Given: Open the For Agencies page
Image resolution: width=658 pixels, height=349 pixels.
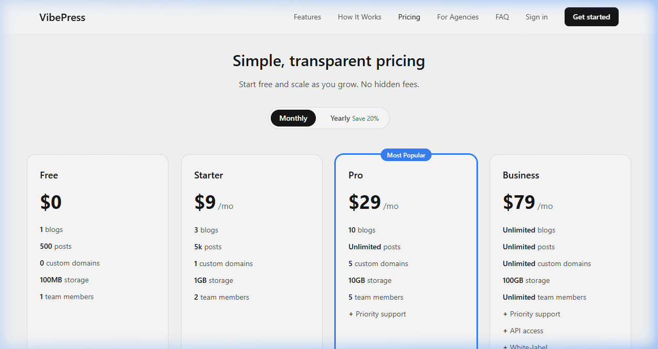Looking at the screenshot, I should 458,17.
